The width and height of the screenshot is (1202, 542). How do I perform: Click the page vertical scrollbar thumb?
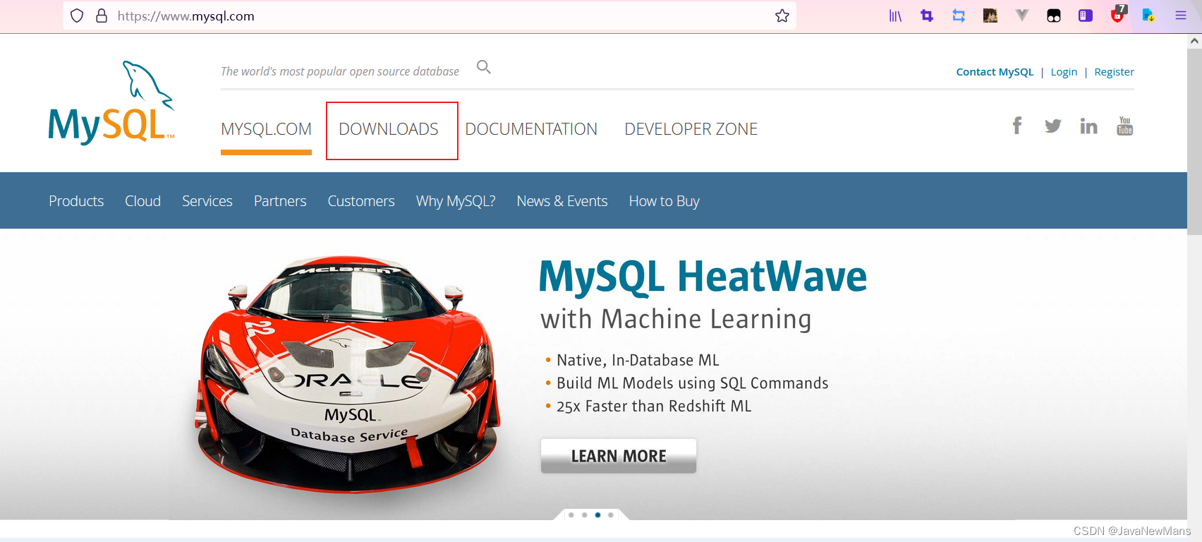pos(1194,141)
